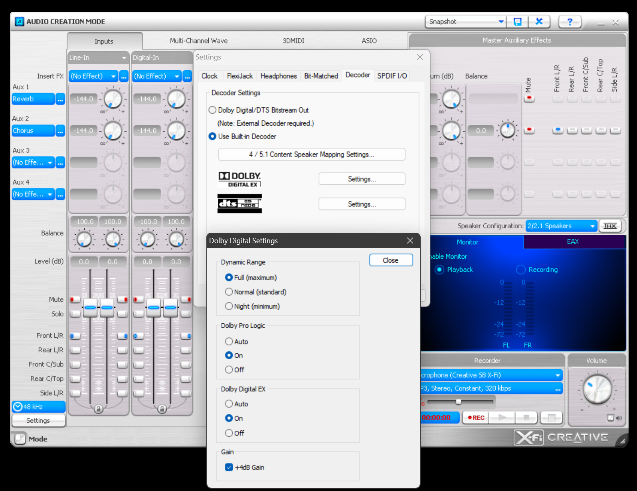The image size is (637, 491).
Task: Open the Clock tab in Settings
Action: 210,76
